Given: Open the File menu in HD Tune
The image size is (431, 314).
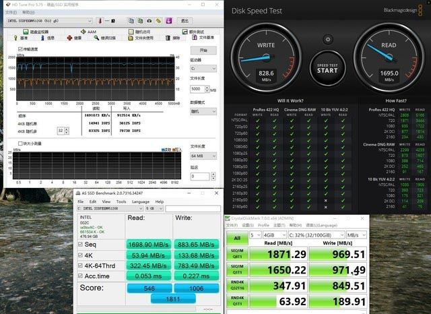Looking at the screenshot, I should (x=11, y=12).
